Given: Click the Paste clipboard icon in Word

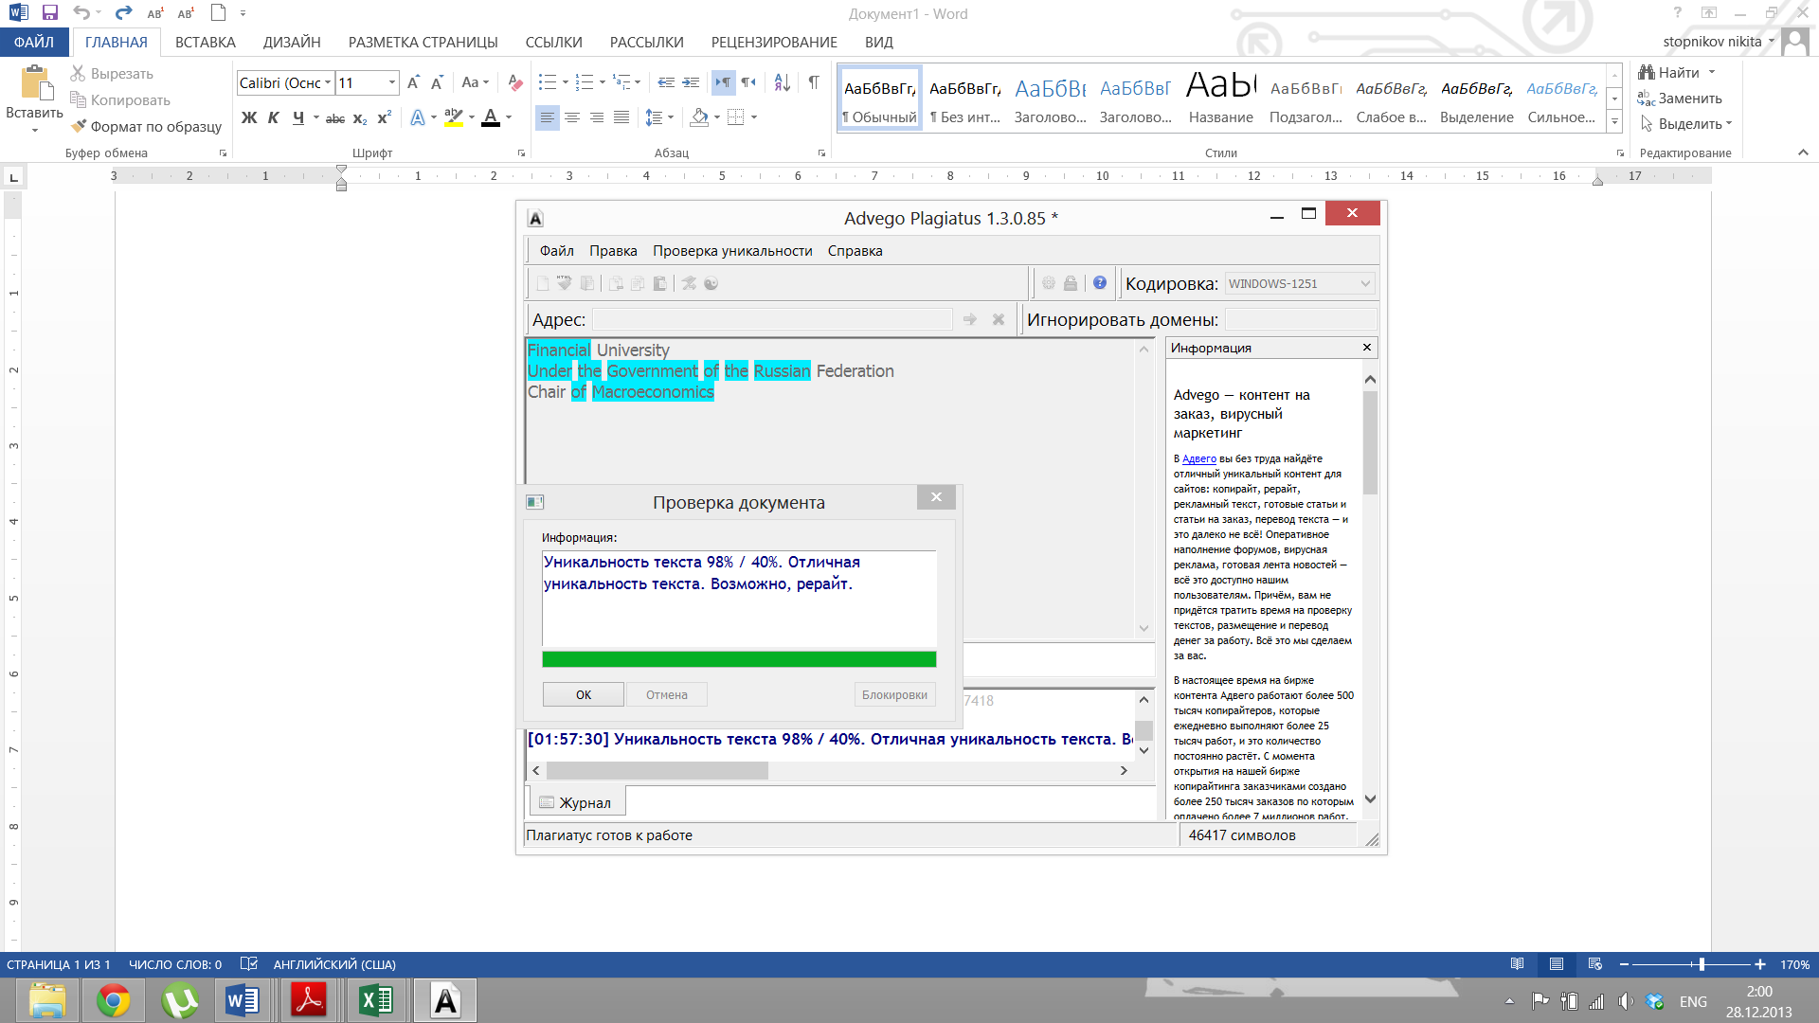Looking at the screenshot, I should pos(35,82).
